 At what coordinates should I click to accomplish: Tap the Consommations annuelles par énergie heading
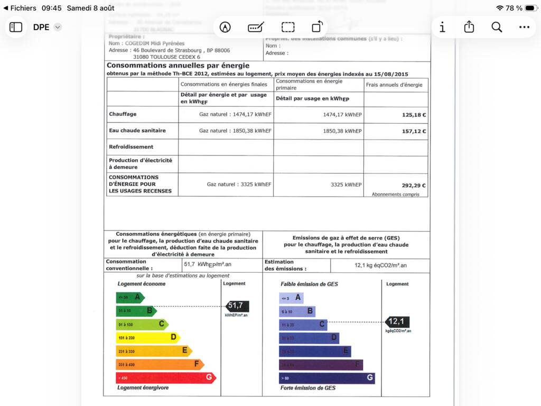[178, 66]
